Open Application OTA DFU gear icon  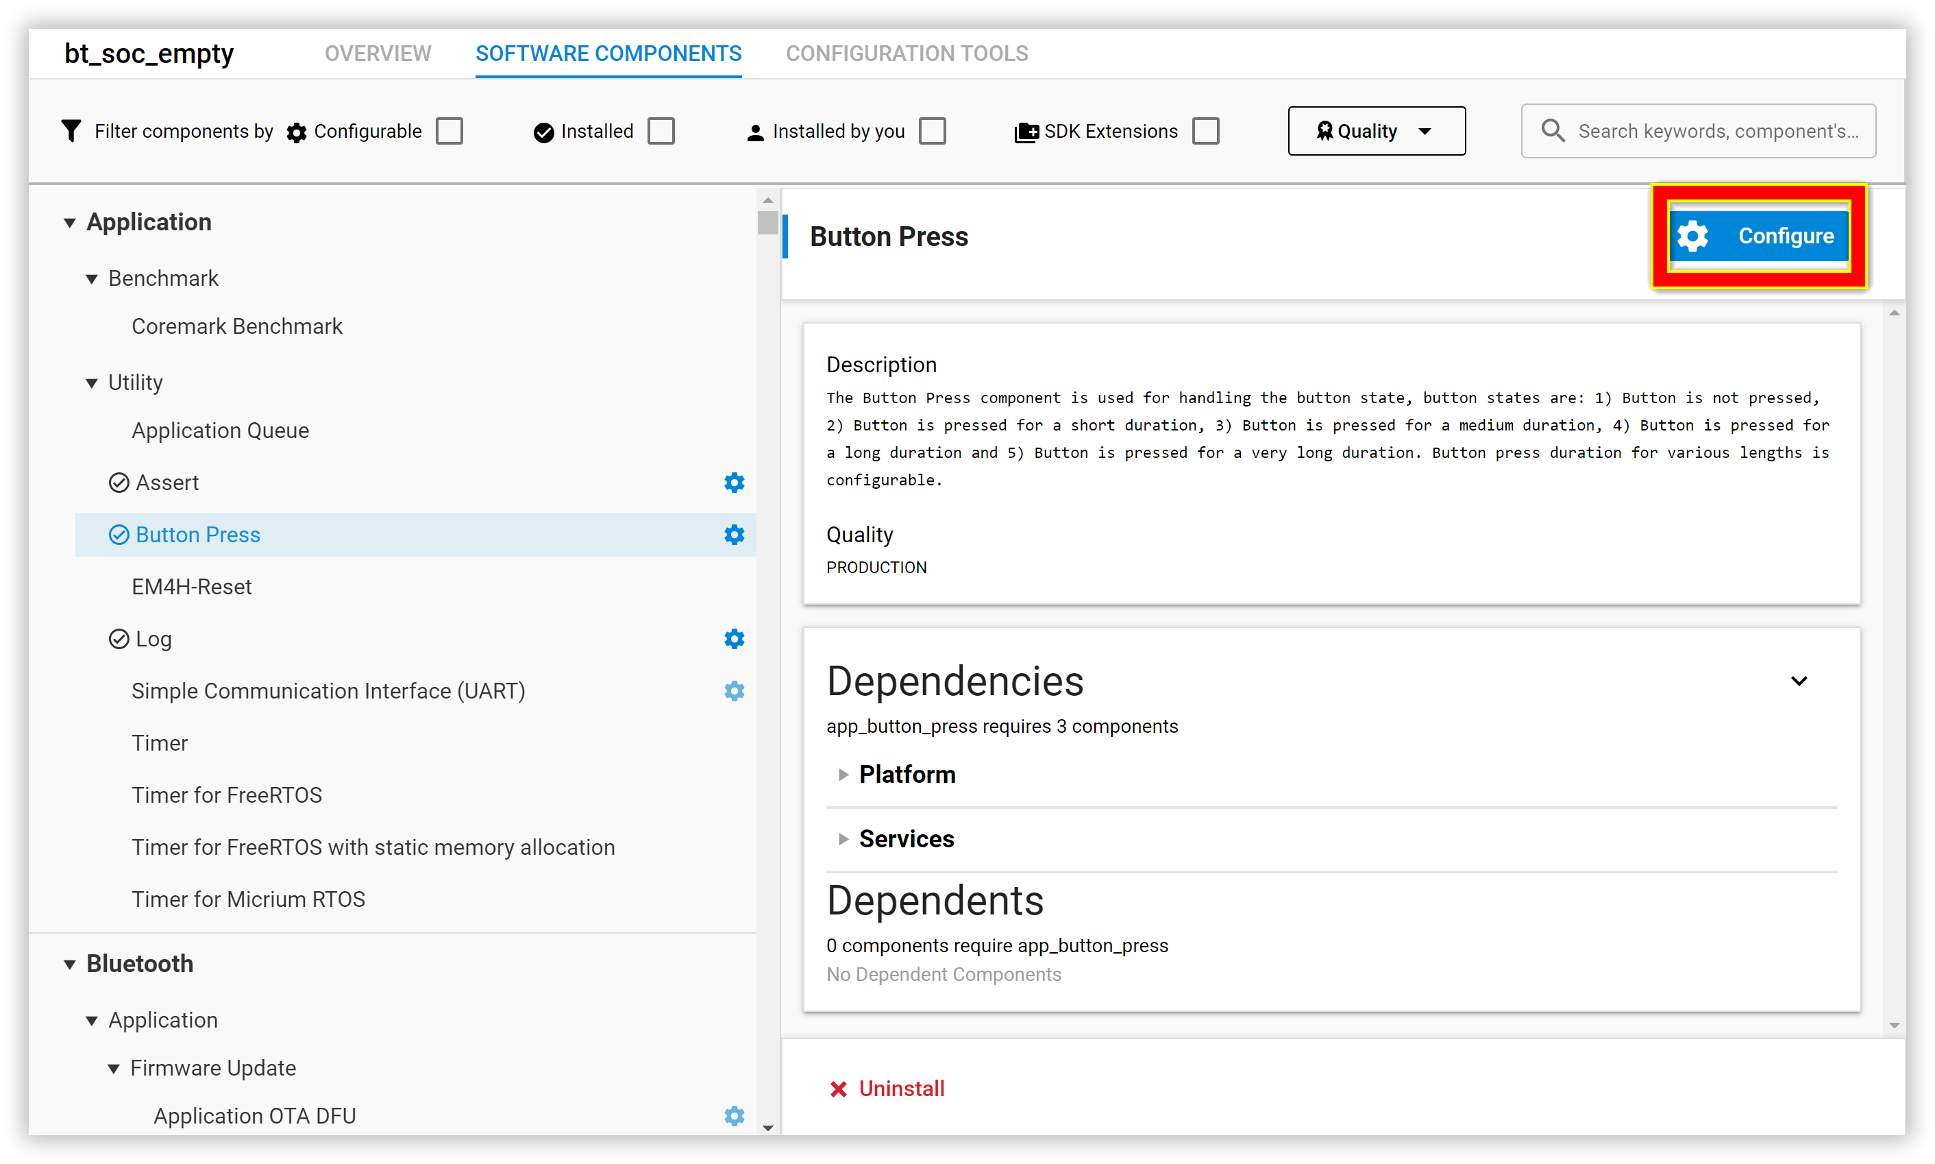click(734, 1116)
